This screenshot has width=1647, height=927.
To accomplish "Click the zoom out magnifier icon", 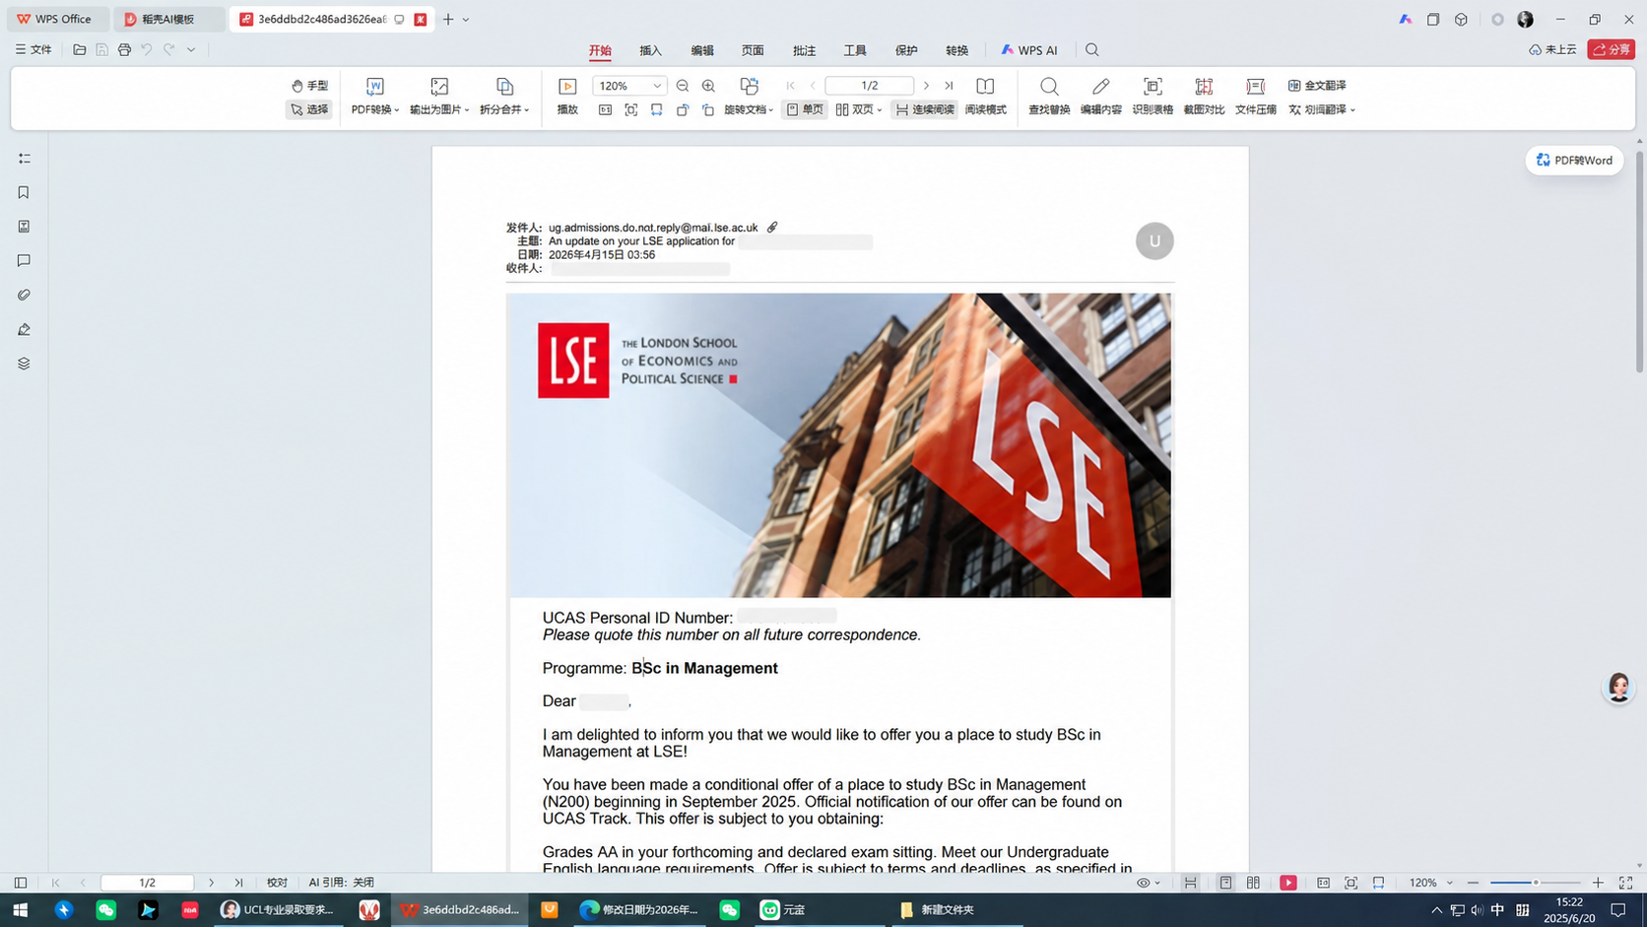I will coord(683,86).
